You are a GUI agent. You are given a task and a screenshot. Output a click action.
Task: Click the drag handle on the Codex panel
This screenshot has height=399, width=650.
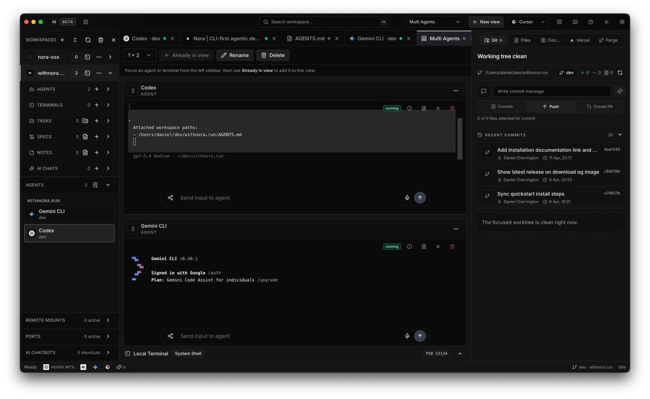[133, 91]
